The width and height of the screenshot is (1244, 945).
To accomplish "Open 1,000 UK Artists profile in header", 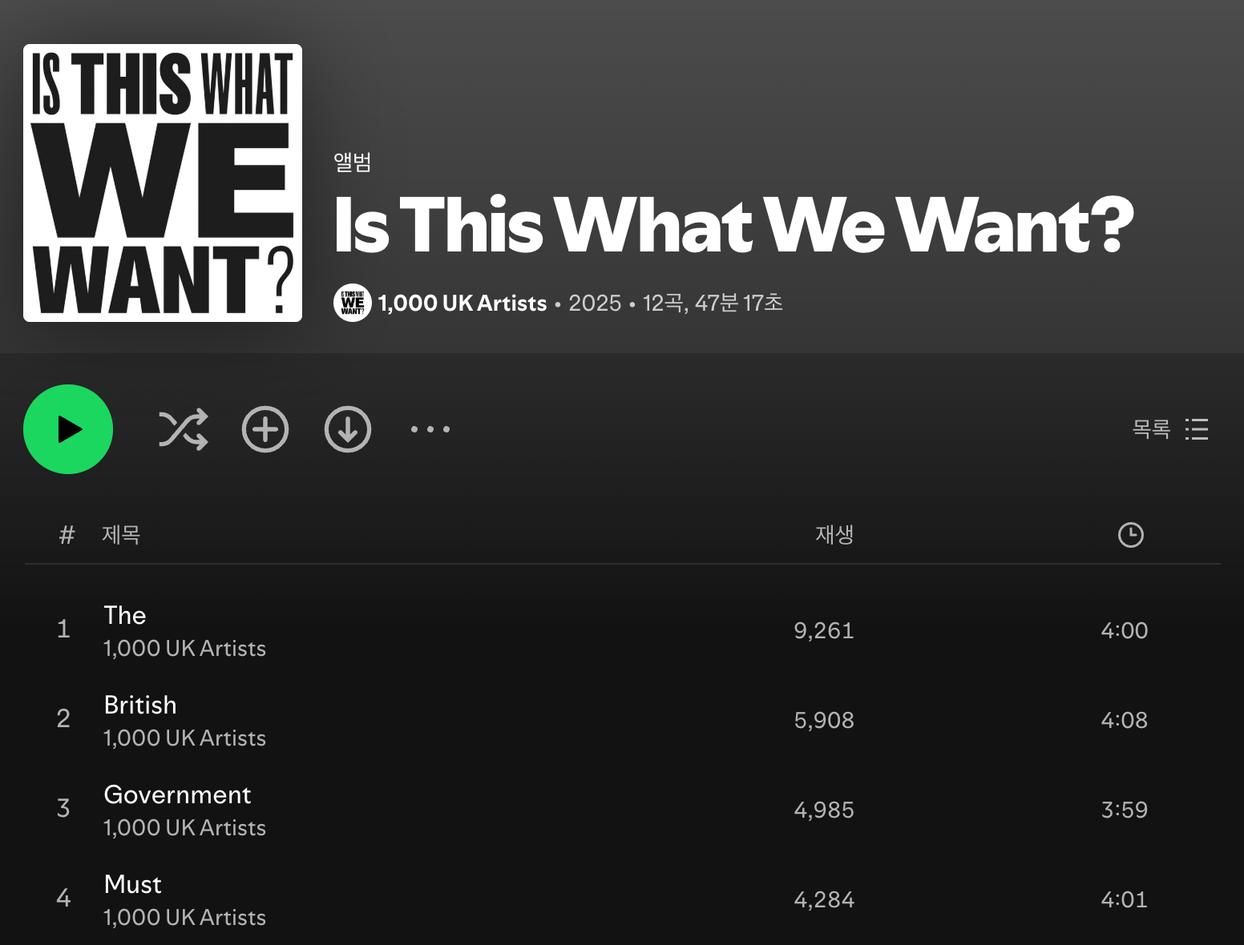I will 462,303.
